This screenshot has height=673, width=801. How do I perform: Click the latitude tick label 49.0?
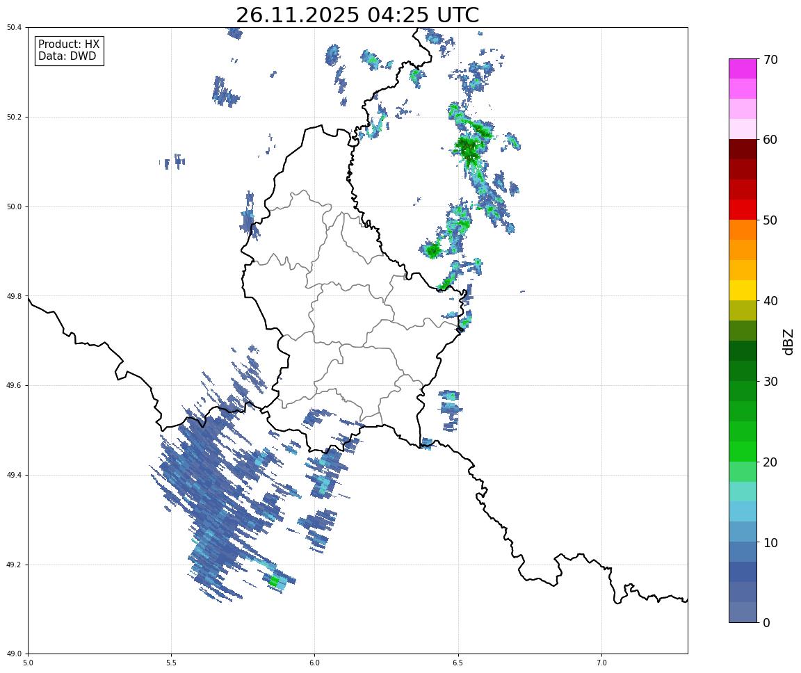tap(15, 654)
